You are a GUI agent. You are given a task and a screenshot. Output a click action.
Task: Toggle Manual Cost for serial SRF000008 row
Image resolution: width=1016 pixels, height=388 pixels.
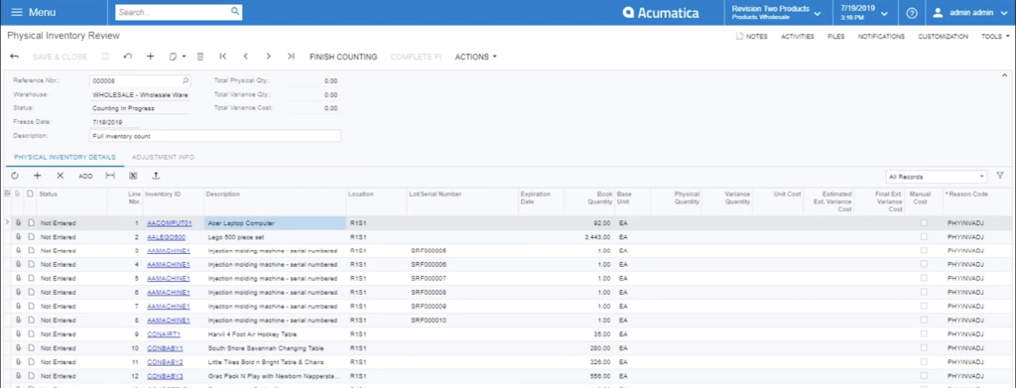924,292
